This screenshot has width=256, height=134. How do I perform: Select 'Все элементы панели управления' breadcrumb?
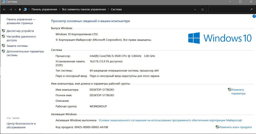click(84, 9)
